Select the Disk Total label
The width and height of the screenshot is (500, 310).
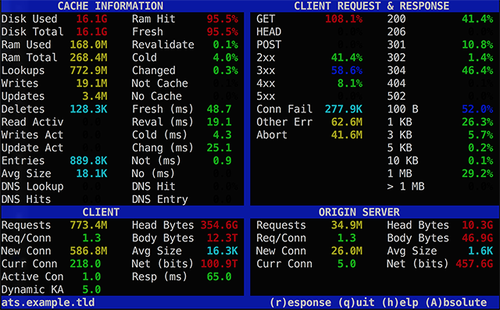[x=33, y=31]
